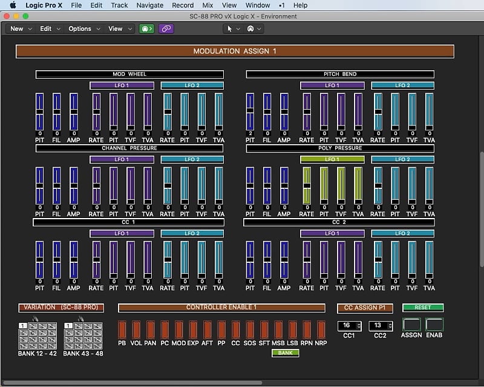Open the Edit menu in the menu bar
The width and height of the screenshot is (484, 387).
tap(96, 5)
